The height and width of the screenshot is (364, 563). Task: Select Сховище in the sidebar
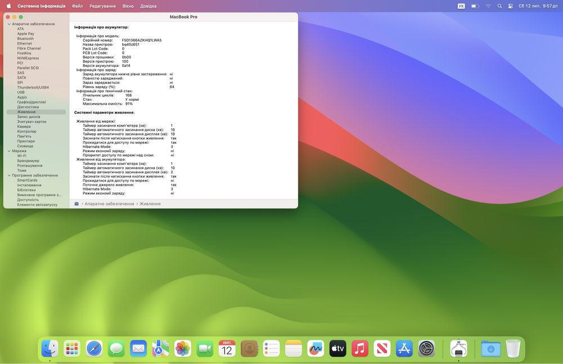[25, 146]
